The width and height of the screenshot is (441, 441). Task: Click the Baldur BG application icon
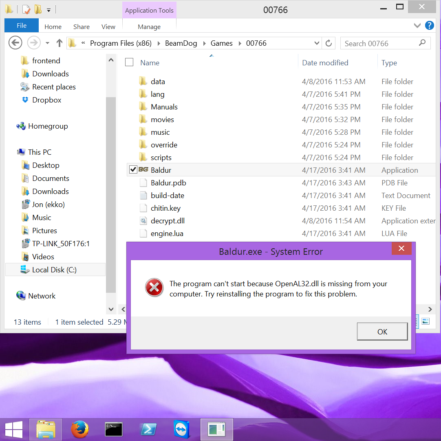pos(143,169)
